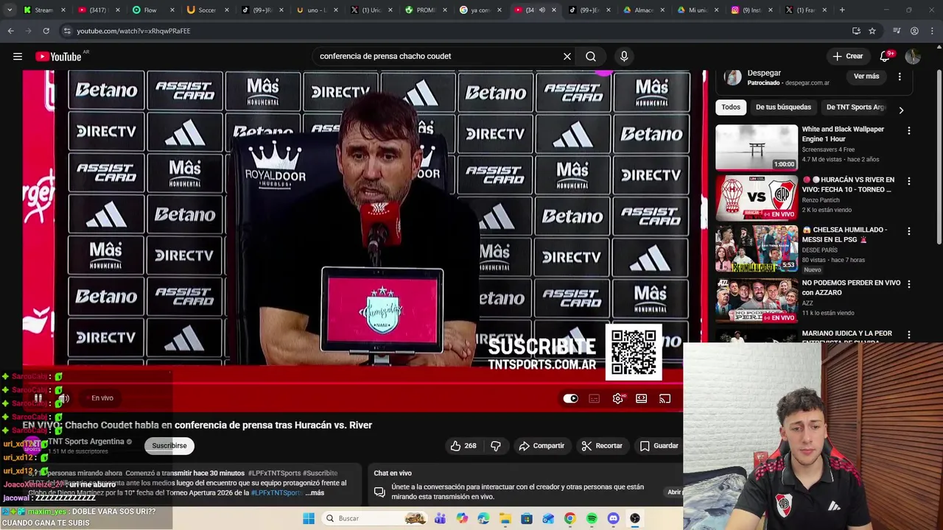Open the NO PODEMOS PERDER EN VIVO title
The width and height of the screenshot is (943, 530).
pos(851,287)
